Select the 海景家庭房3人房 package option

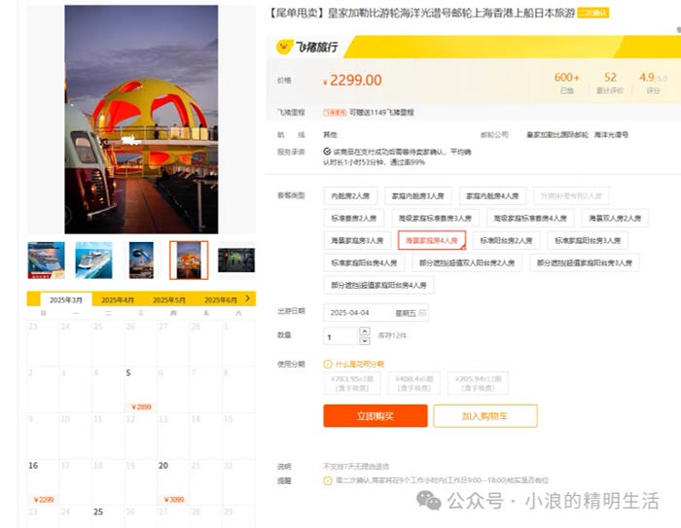[357, 240]
